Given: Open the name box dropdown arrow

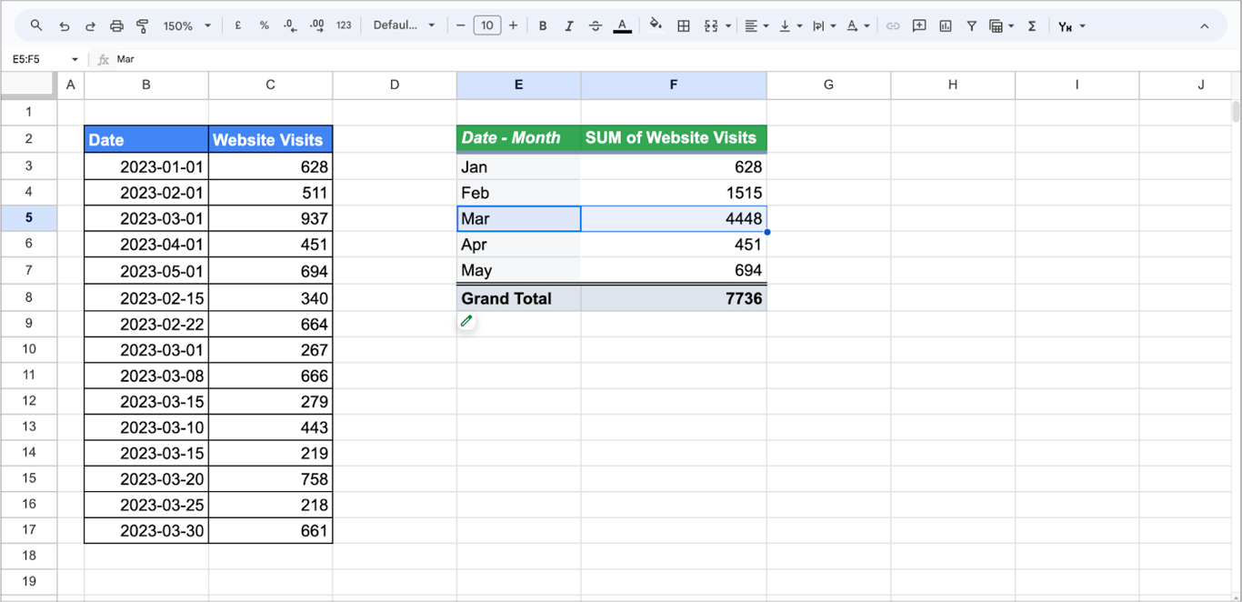Looking at the screenshot, I should pyautogui.click(x=75, y=59).
